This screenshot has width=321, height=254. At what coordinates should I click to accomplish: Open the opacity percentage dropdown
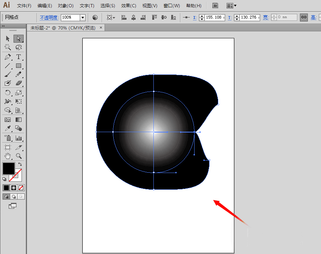tap(83, 17)
